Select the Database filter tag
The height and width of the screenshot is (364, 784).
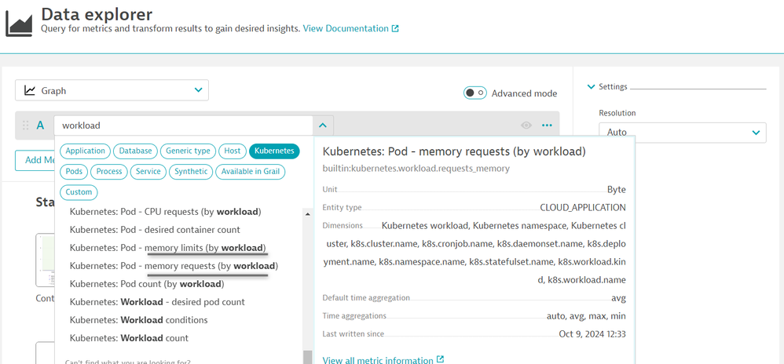(x=135, y=151)
